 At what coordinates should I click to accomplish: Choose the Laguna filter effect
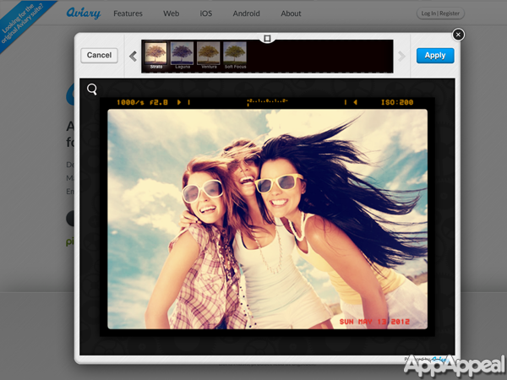(x=183, y=52)
